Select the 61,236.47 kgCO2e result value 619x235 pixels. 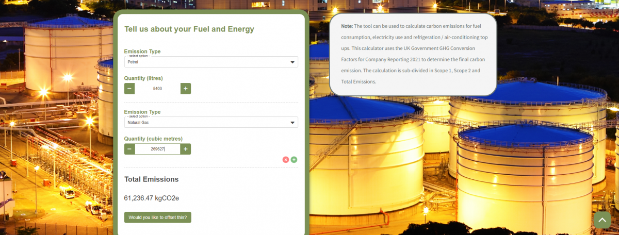152,198
